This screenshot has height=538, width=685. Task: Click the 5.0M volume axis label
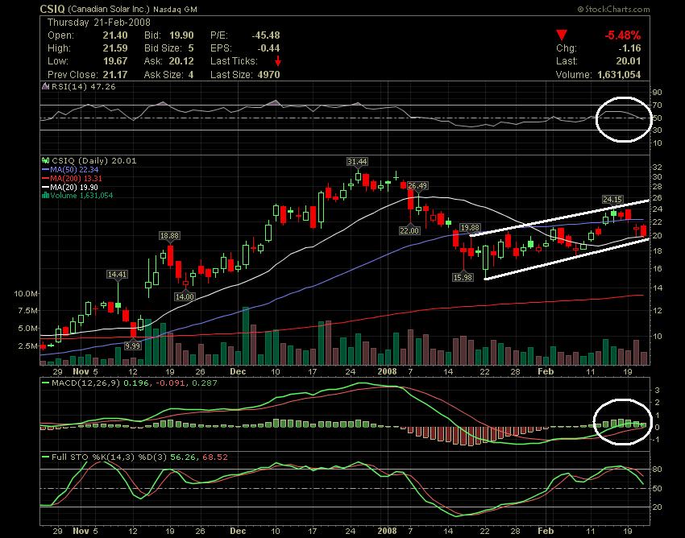coord(27,329)
